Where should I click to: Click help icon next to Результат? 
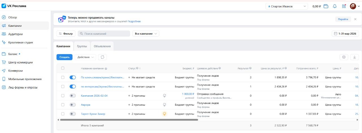(250, 68)
